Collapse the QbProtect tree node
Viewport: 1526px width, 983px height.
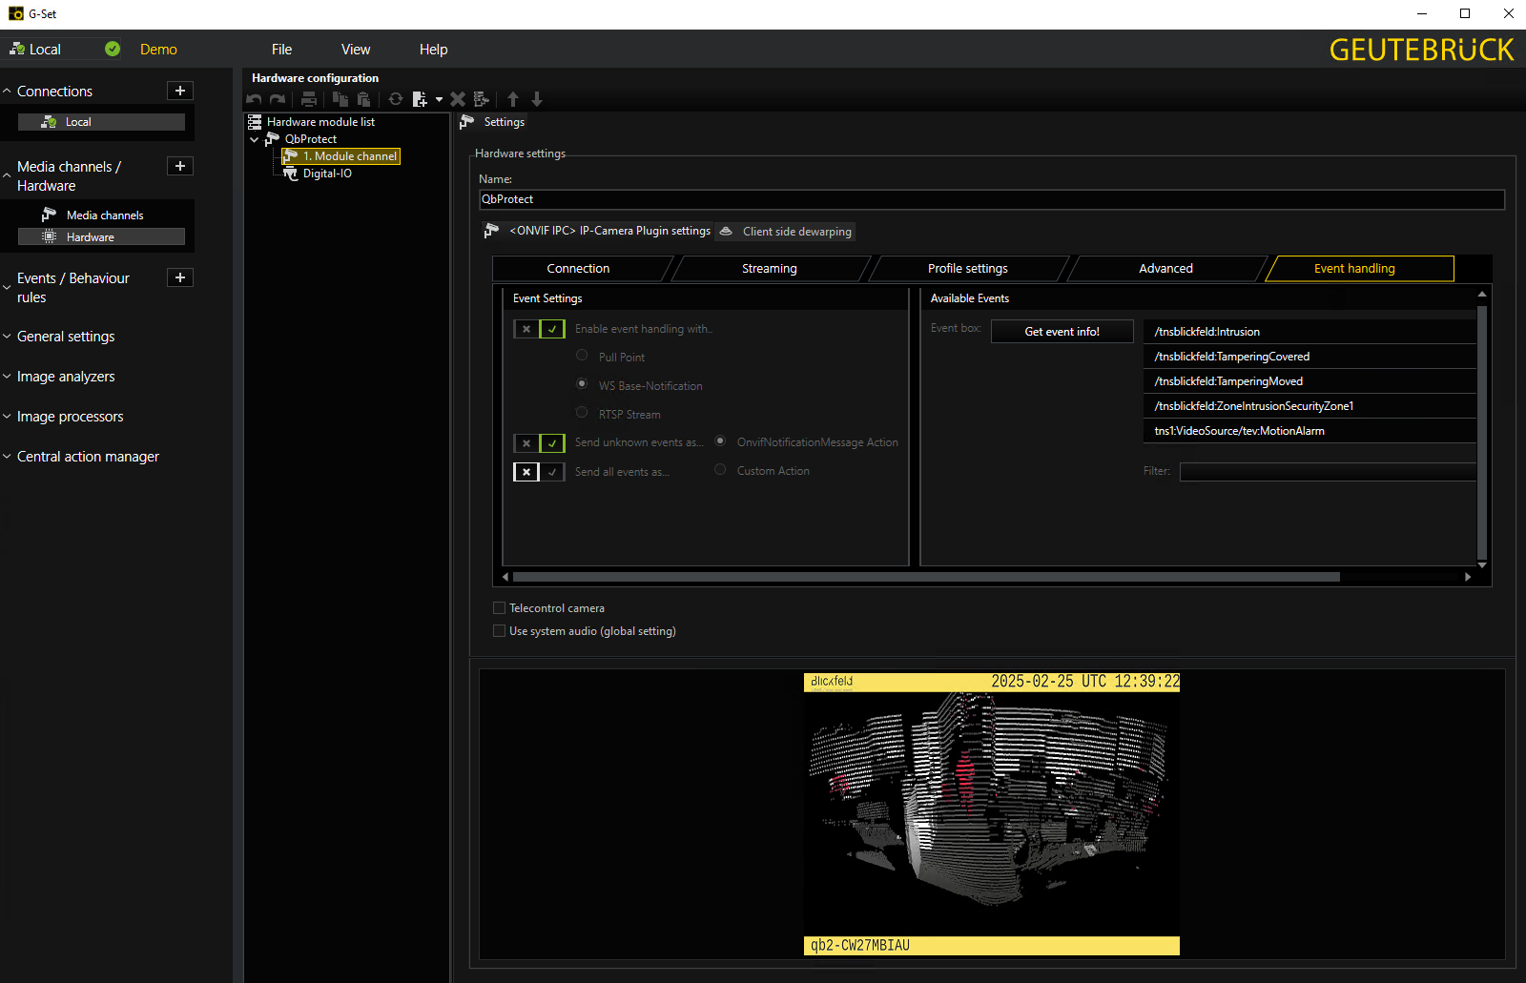(255, 139)
